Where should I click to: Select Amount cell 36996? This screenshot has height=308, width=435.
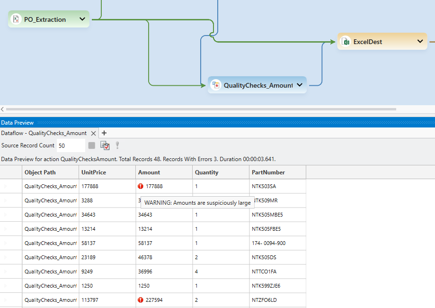click(x=164, y=272)
